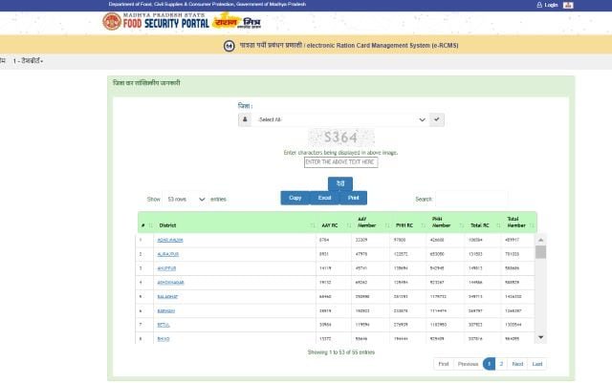Click the Total RC column header
Viewport: 612px width, 383px height.
480,225
